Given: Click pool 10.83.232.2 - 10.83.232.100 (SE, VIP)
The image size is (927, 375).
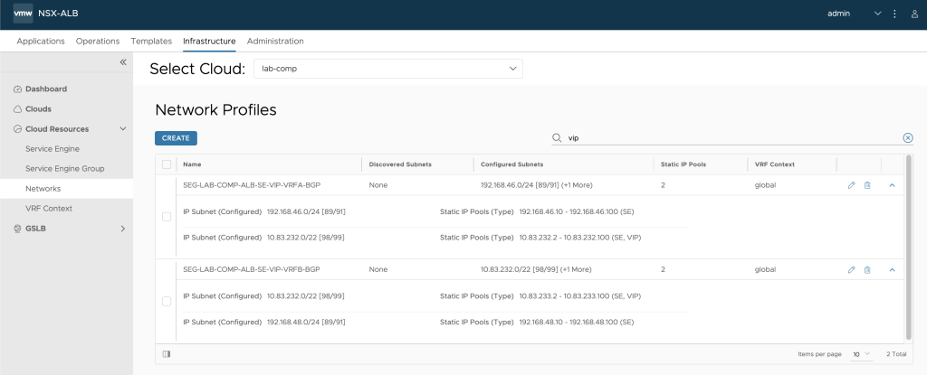Looking at the screenshot, I should [x=580, y=238].
